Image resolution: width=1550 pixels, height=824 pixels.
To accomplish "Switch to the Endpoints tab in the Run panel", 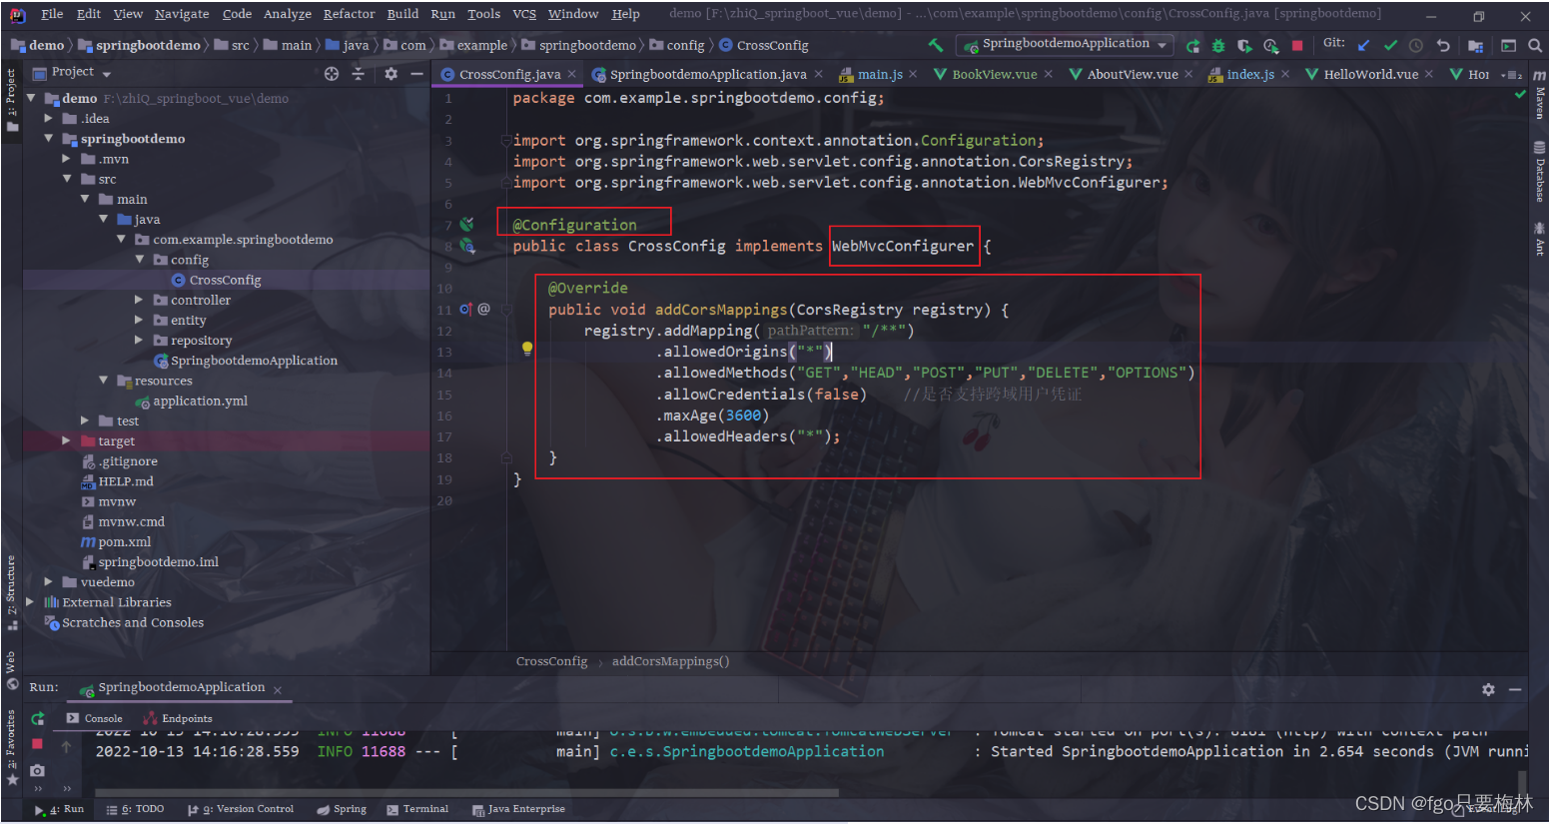I will pos(178,718).
